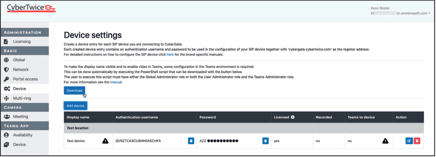Follow the 'here' brand manuals link
This screenshot has height=157, width=436.
pyautogui.click(x=170, y=55)
